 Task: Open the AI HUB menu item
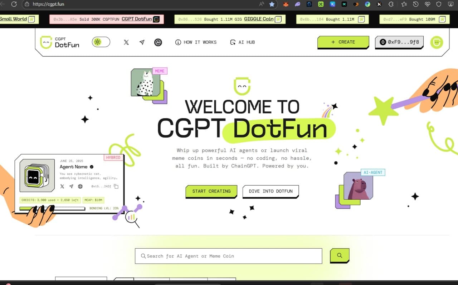click(x=243, y=42)
